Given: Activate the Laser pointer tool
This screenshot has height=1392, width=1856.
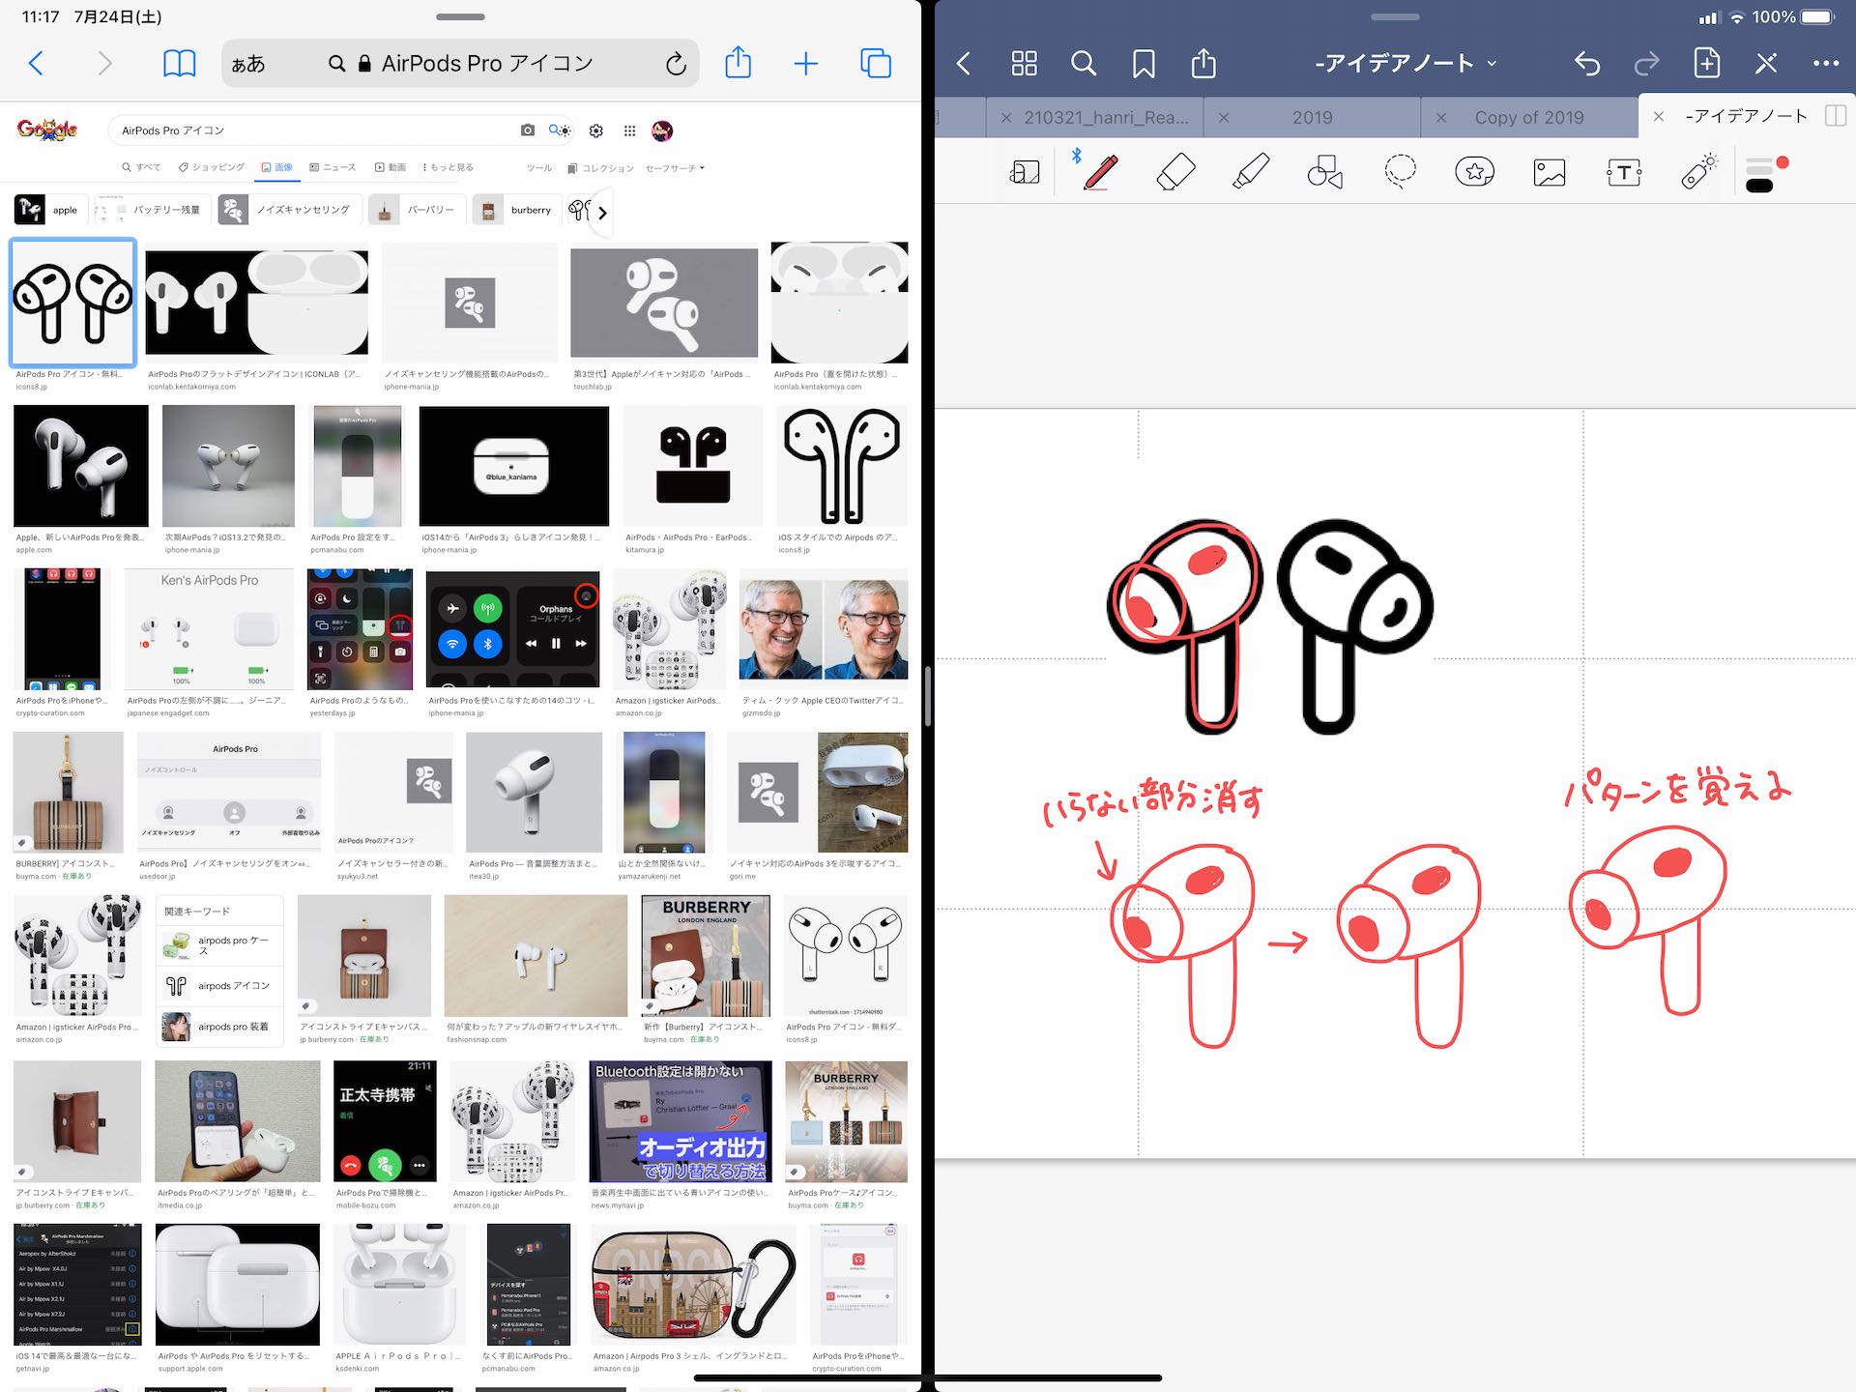Looking at the screenshot, I should (1698, 171).
